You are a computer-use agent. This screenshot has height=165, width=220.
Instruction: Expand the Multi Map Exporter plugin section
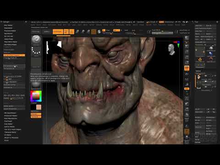pos(11,118)
